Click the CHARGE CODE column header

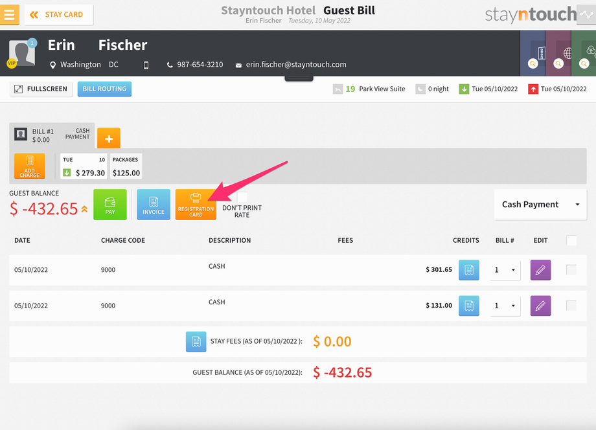pos(123,240)
